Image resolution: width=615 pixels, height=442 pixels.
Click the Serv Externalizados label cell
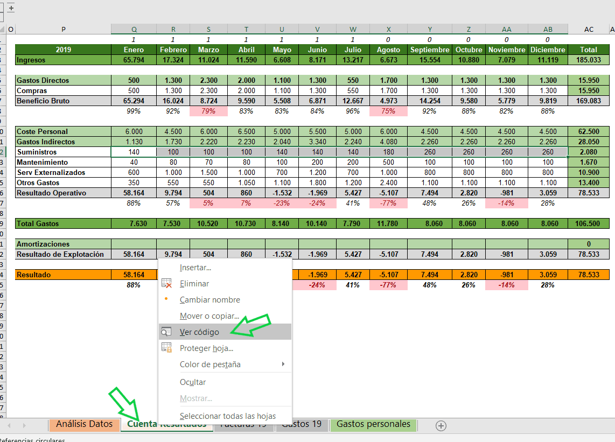coord(63,173)
